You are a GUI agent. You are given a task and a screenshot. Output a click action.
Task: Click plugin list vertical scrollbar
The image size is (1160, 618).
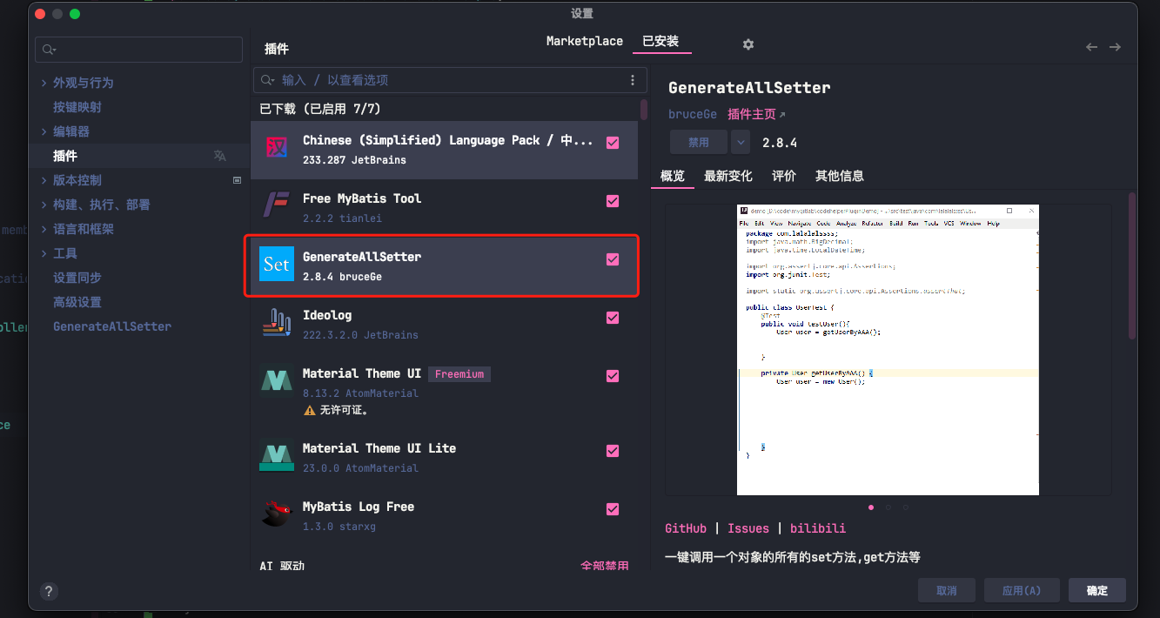coord(644,110)
